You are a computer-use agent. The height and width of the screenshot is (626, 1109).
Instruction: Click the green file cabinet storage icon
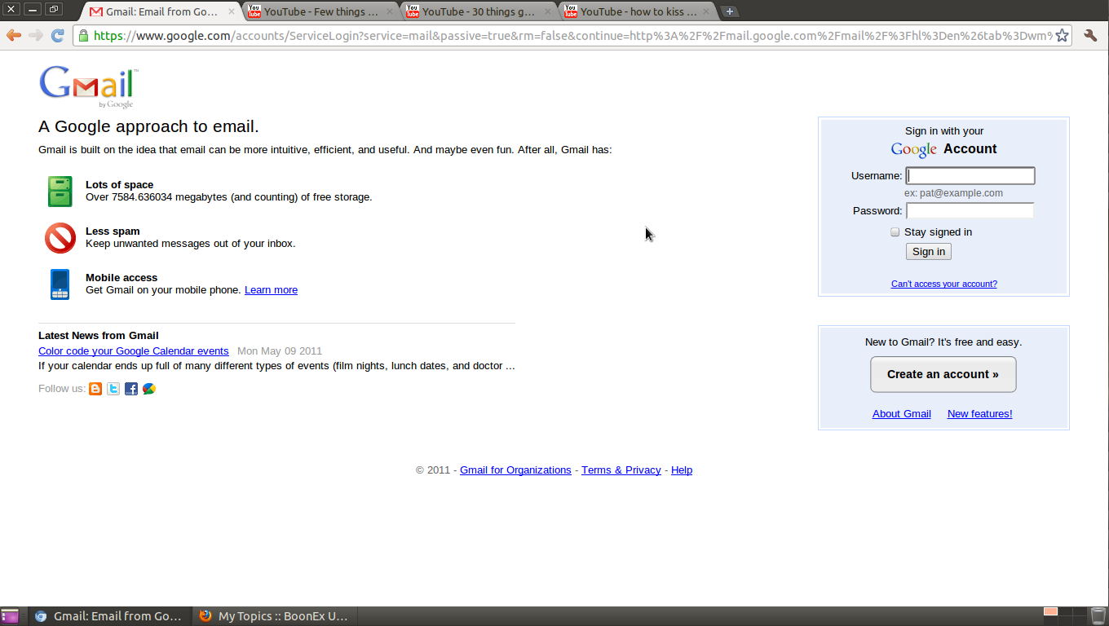coord(60,192)
